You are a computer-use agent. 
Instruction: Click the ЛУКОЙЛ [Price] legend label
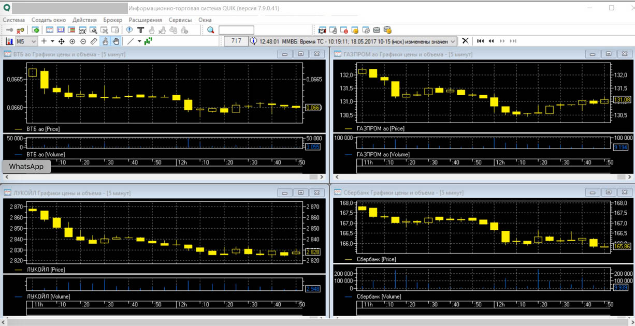[45, 270]
